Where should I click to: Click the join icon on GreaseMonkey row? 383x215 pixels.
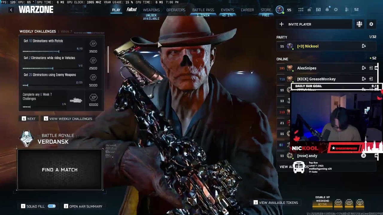[x=371, y=79]
